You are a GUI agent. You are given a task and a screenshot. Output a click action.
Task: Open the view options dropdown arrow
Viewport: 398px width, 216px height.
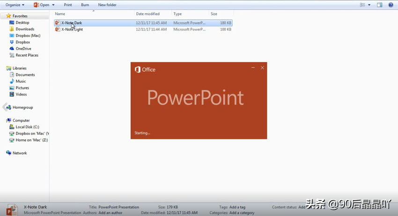369,5
